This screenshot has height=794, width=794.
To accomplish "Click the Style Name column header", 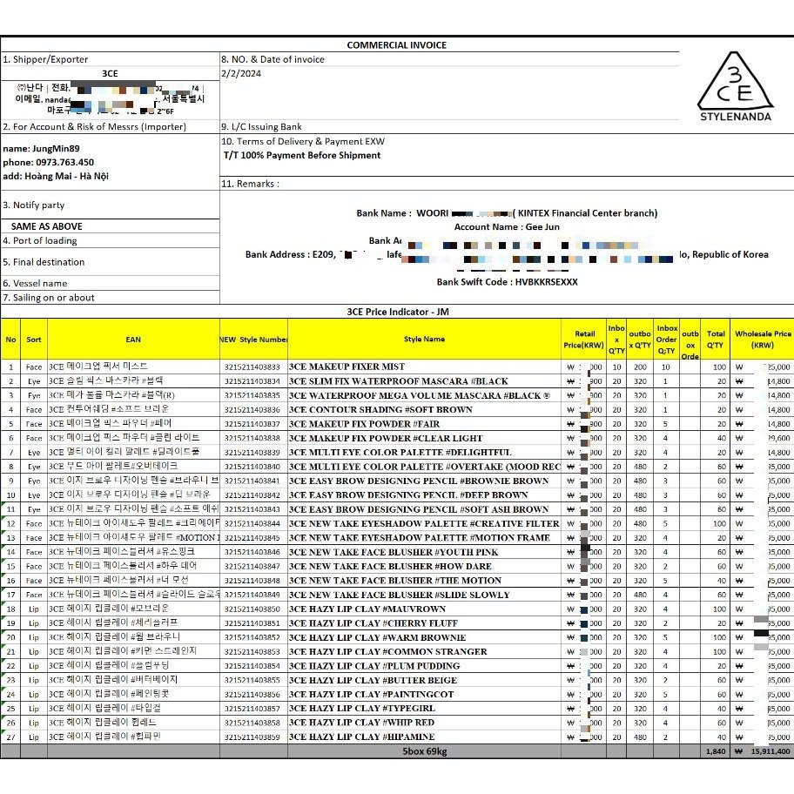I will point(424,340).
